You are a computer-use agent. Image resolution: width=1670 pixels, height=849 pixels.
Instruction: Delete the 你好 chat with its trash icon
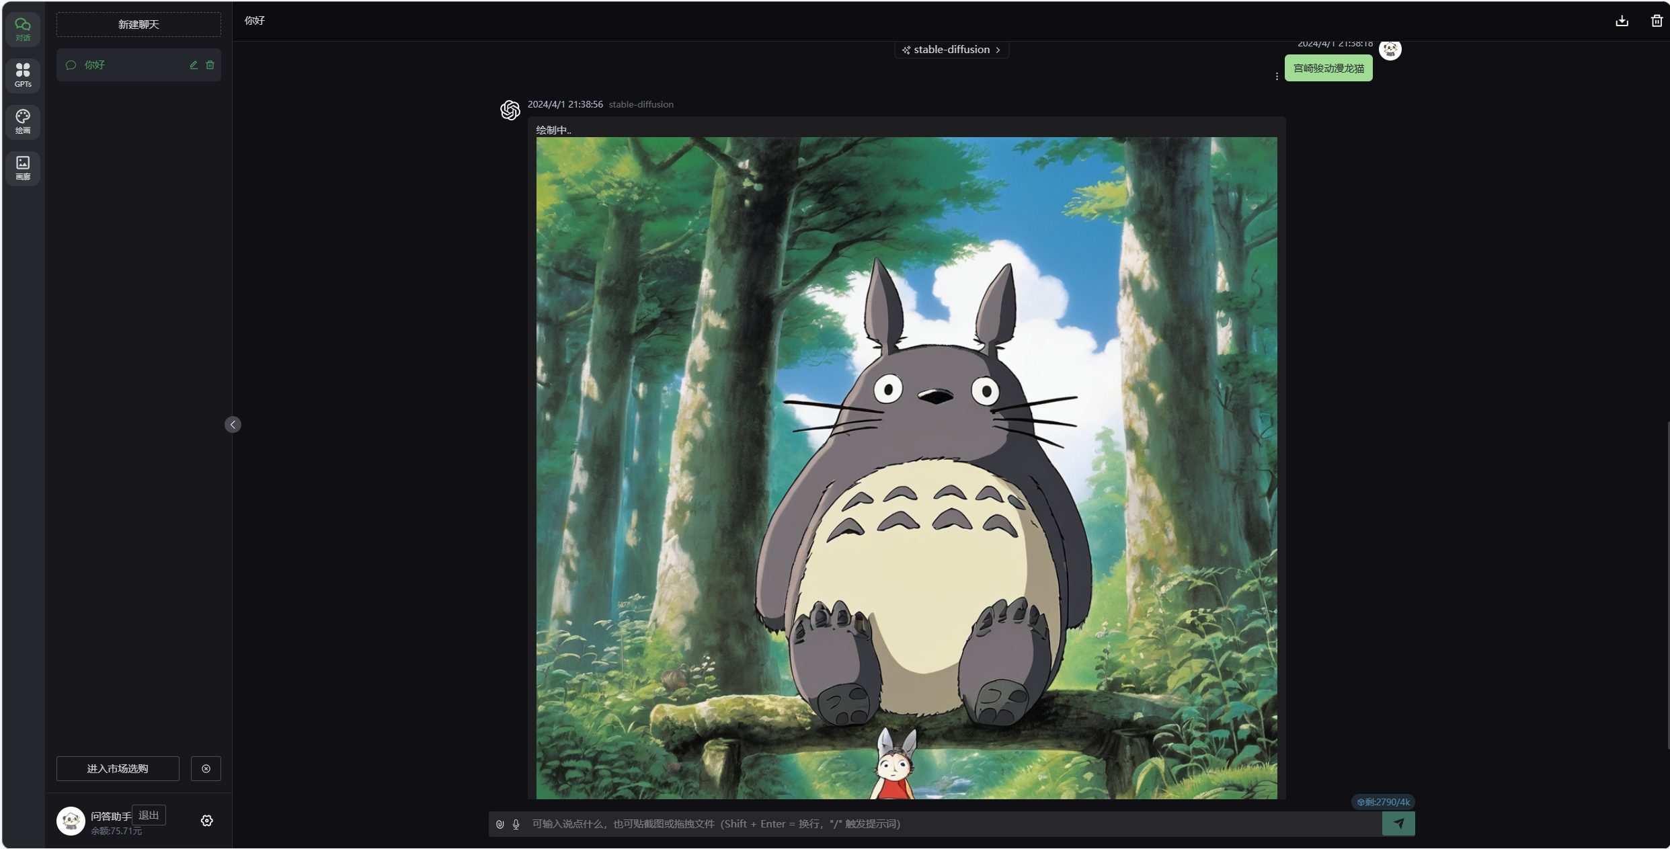tap(210, 65)
